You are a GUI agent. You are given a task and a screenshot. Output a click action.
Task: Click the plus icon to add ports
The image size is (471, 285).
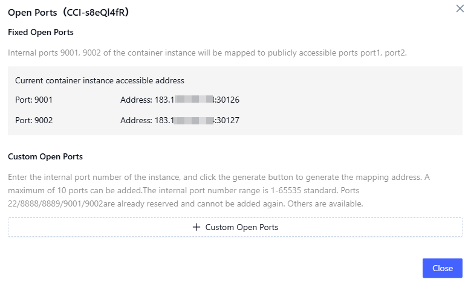(x=196, y=228)
